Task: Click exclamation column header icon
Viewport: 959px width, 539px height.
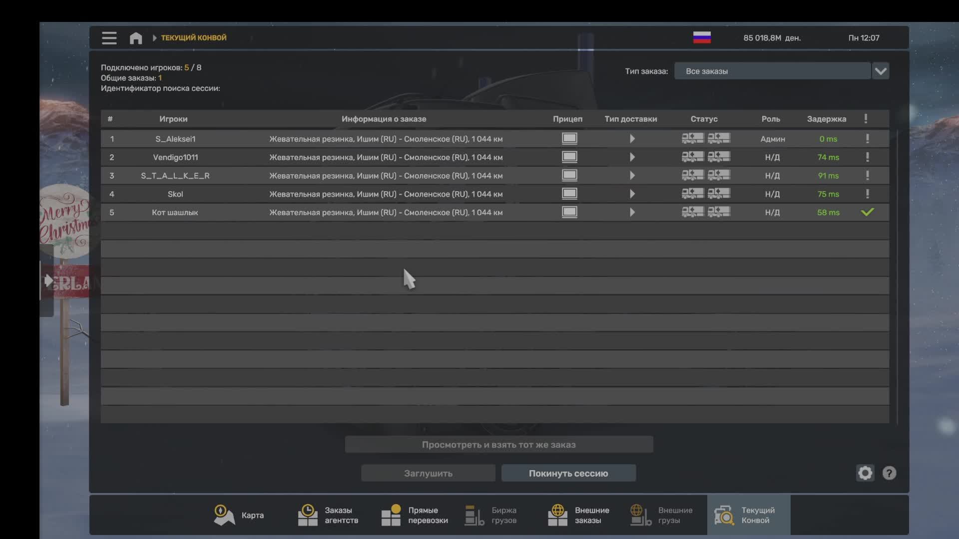Action: tap(866, 119)
